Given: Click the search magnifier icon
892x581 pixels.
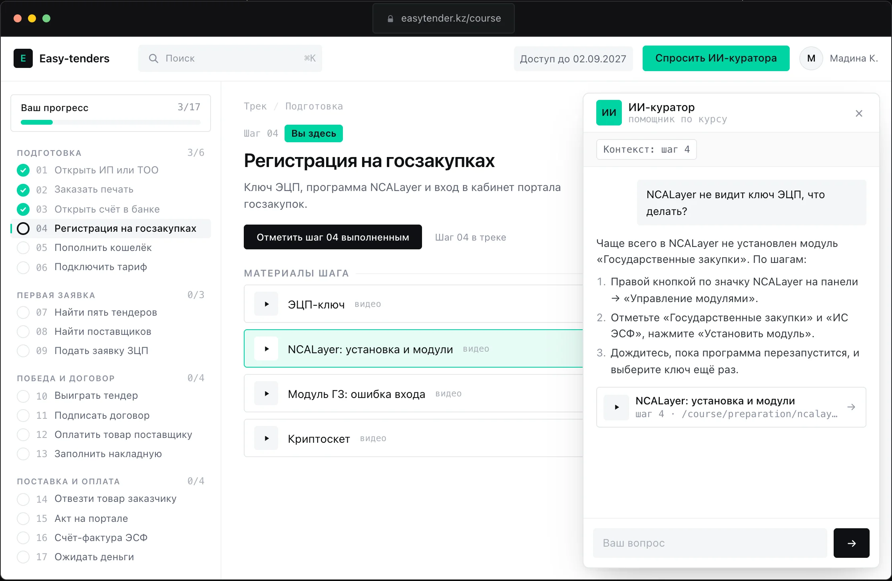Looking at the screenshot, I should [x=153, y=58].
